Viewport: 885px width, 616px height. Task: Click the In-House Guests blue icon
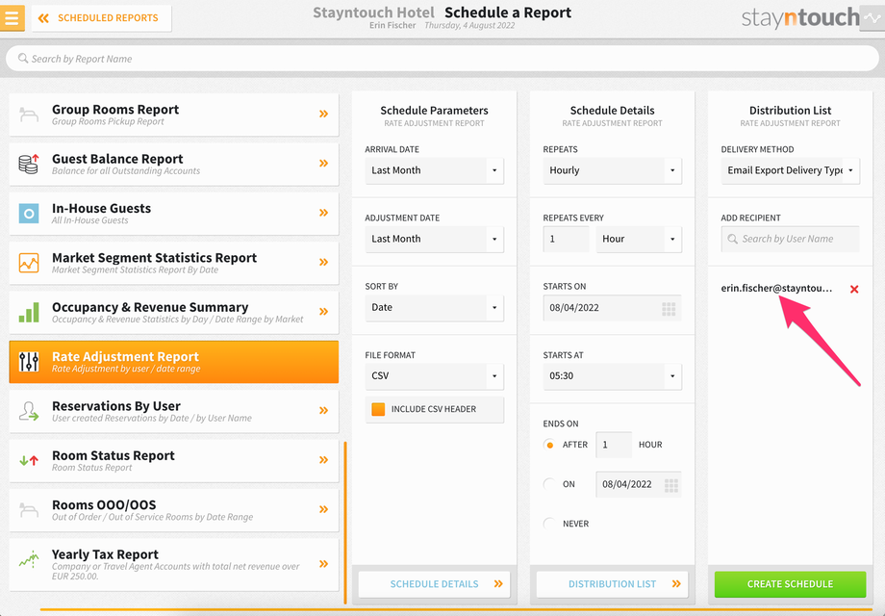[29, 214]
